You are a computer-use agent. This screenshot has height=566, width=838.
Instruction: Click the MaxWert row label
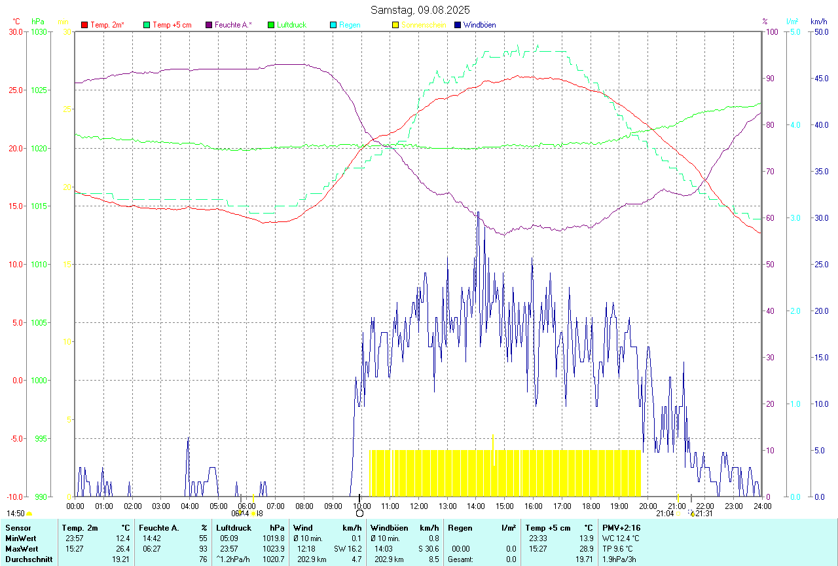(20, 548)
